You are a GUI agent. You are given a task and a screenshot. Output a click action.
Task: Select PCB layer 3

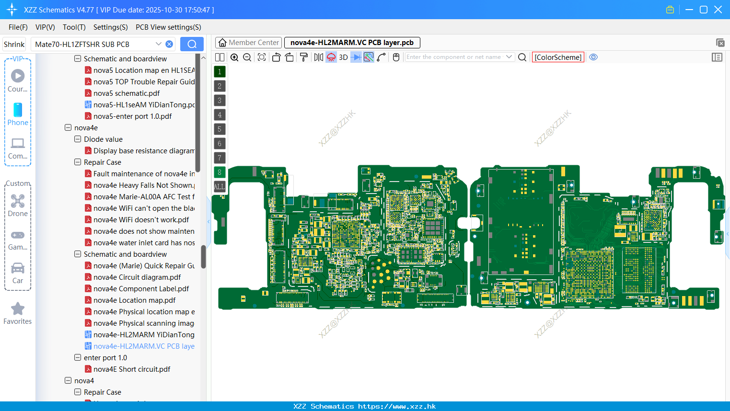[220, 101]
